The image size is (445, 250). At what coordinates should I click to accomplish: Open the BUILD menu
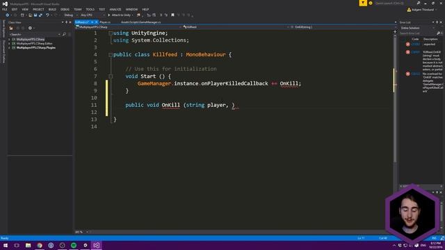coord(52,9)
